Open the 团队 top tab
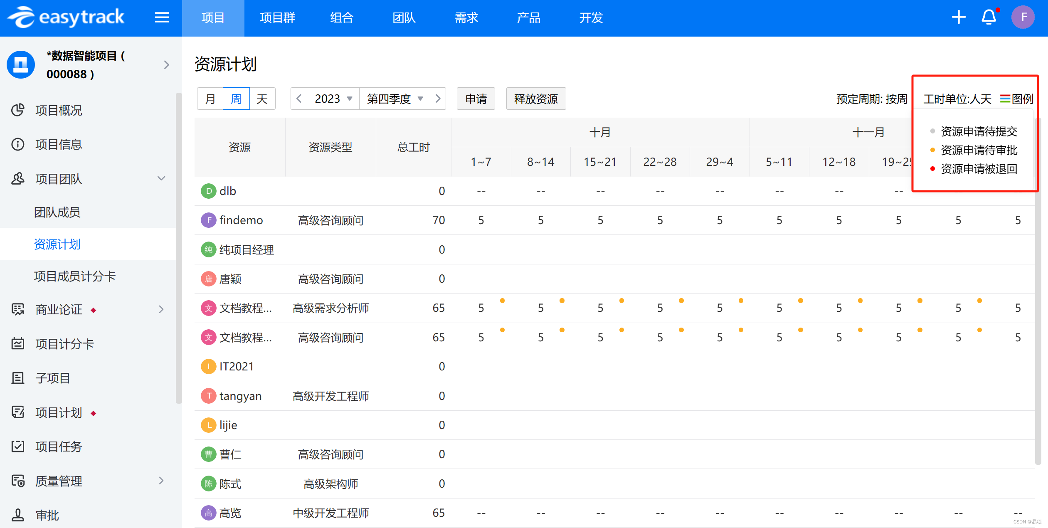 (x=404, y=18)
